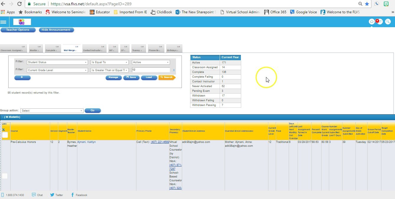Bookmark this page with the star icon
Image resolution: width=395 pixels, height=199 pixels.
click(x=367, y=4)
